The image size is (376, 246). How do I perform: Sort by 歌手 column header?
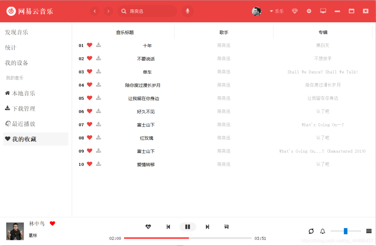224,32
